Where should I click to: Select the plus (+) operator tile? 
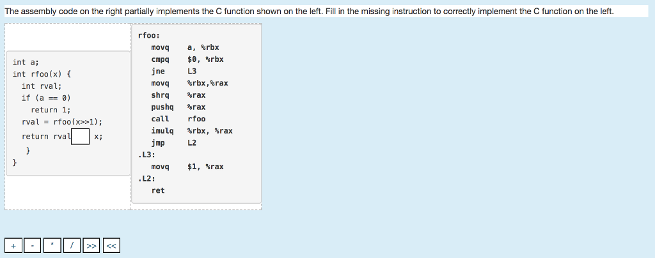(13, 246)
